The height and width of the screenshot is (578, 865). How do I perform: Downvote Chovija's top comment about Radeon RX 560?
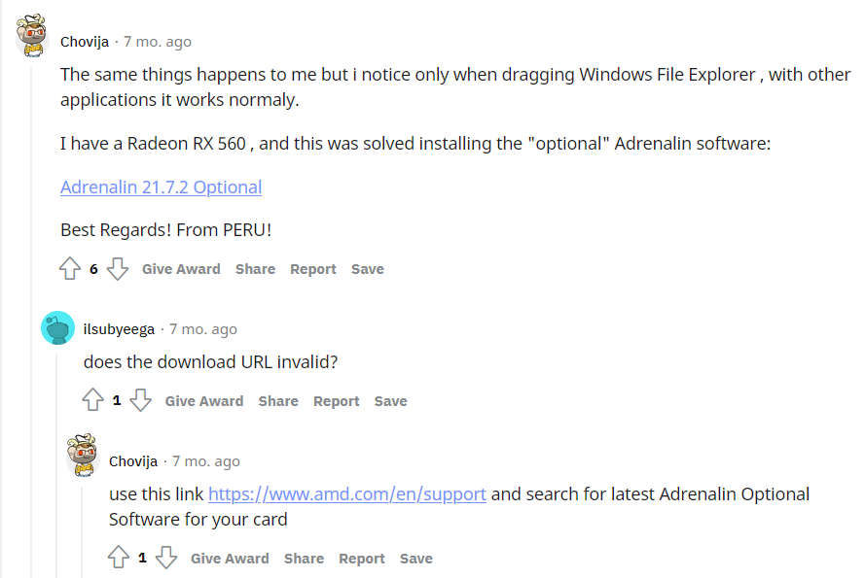(x=117, y=269)
